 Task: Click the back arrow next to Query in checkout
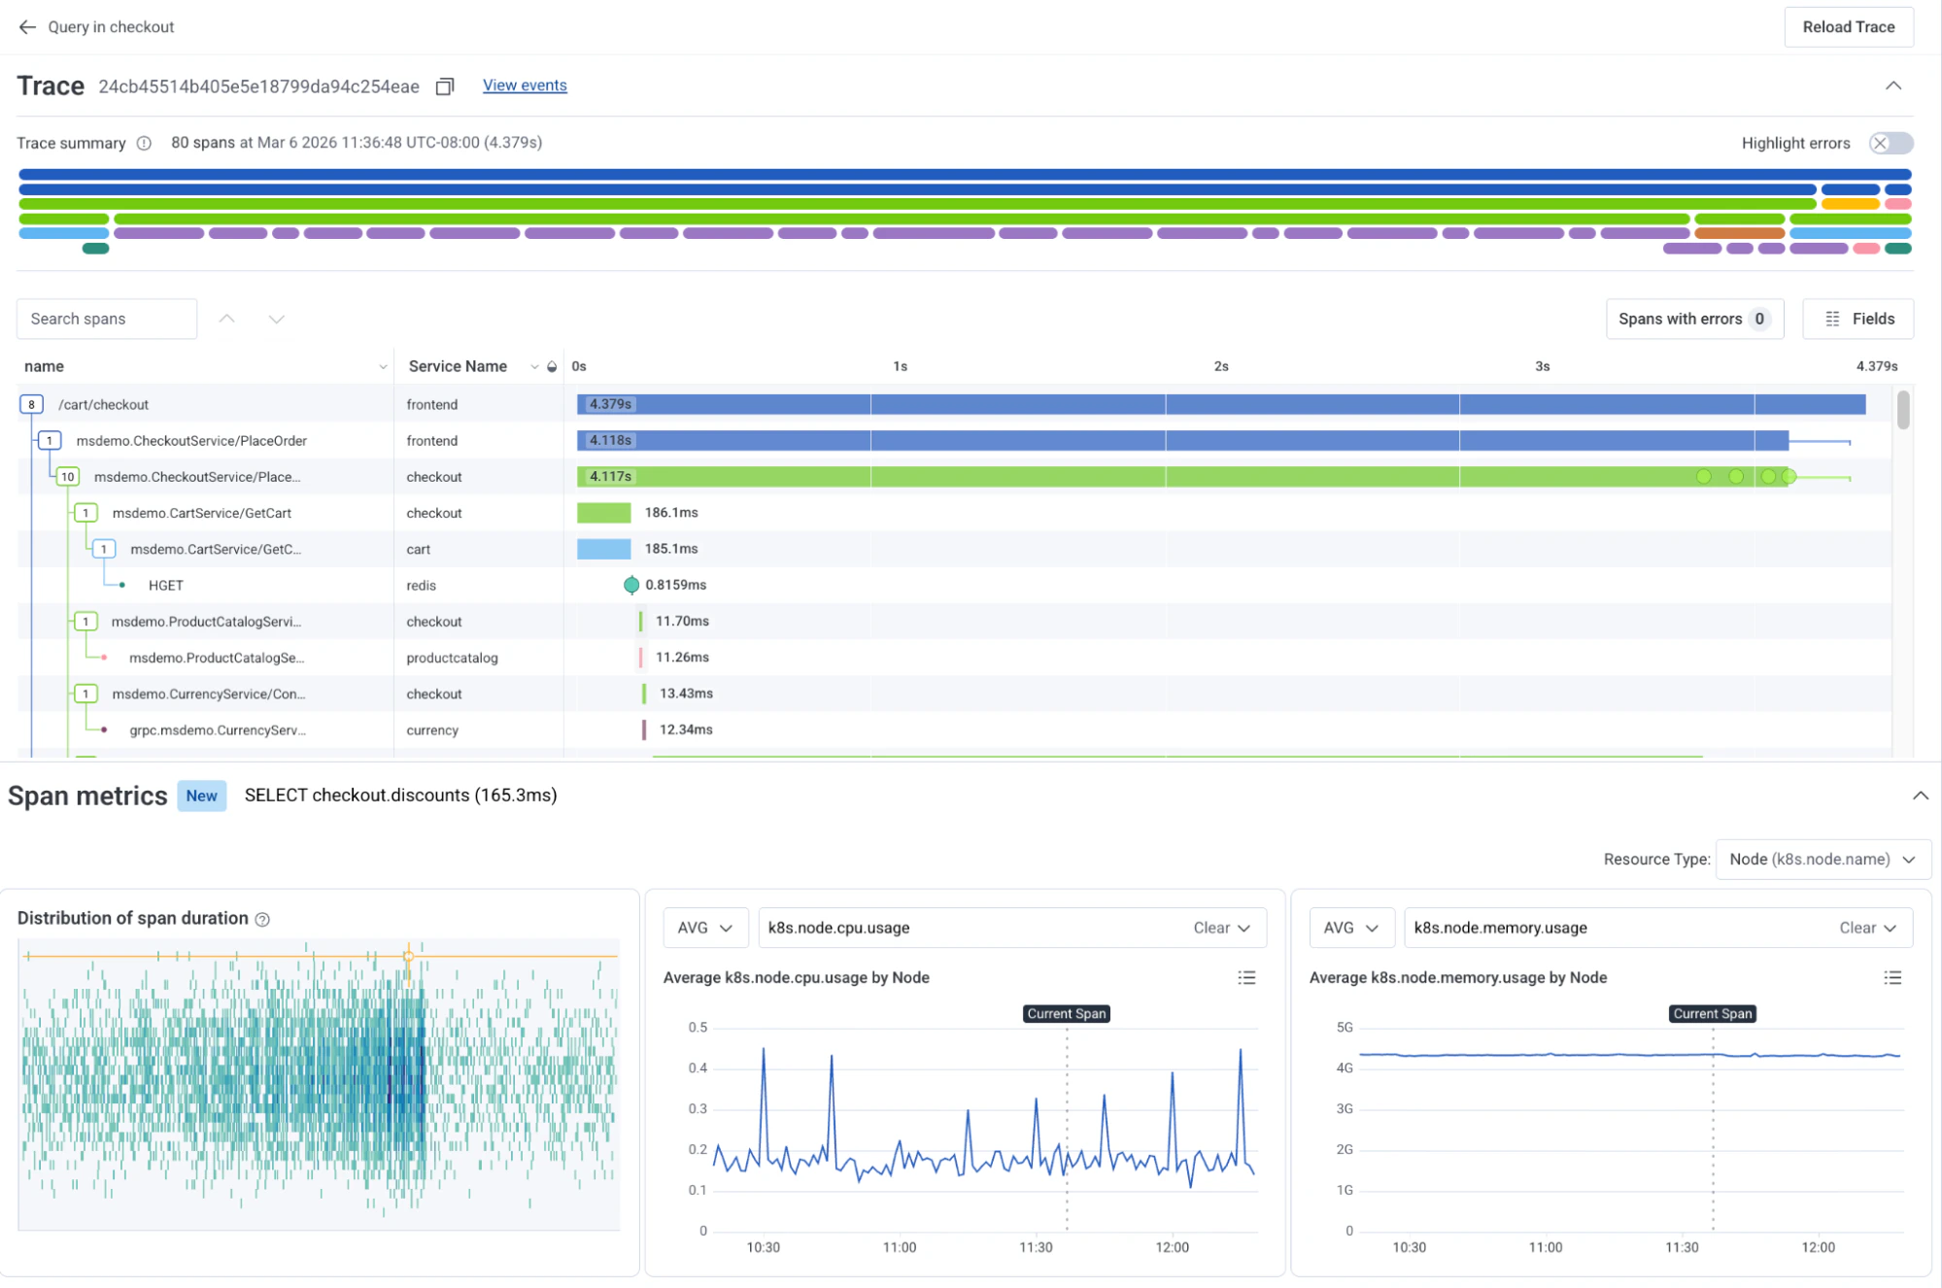click(27, 27)
